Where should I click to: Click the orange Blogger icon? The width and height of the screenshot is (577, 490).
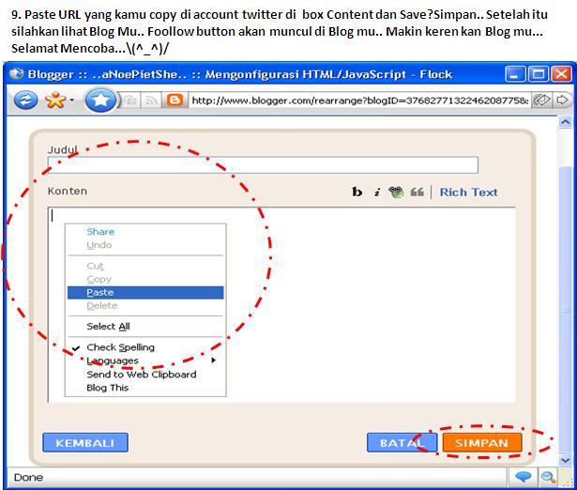(x=175, y=100)
